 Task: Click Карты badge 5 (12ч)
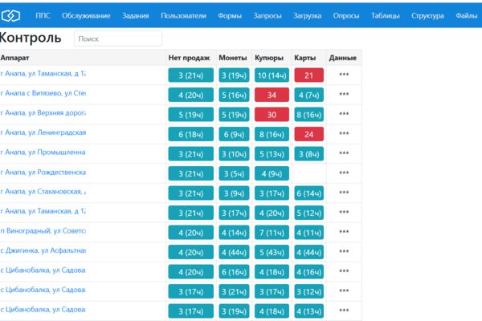(309, 213)
